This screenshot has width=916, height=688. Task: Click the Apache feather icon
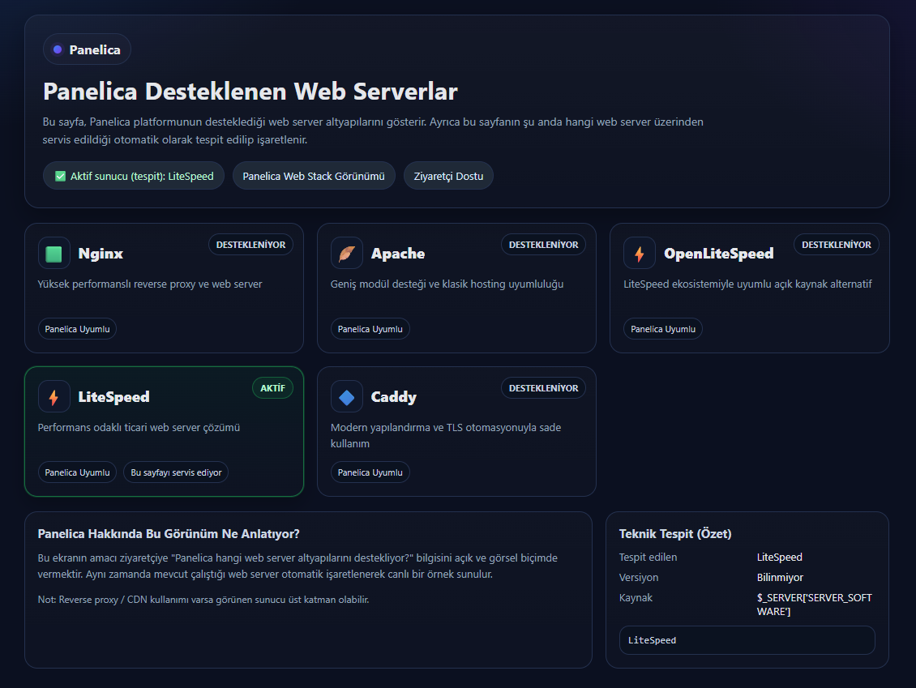point(347,254)
